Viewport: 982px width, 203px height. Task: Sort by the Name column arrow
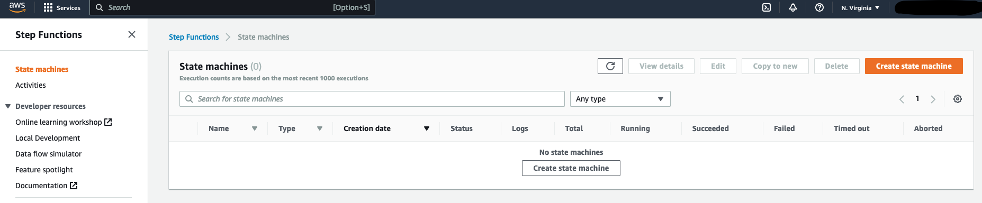[x=255, y=128]
